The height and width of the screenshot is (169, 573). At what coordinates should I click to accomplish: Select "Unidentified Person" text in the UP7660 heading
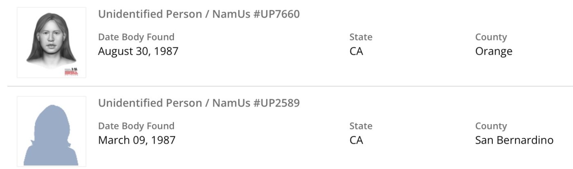pyautogui.click(x=149, y=14)
